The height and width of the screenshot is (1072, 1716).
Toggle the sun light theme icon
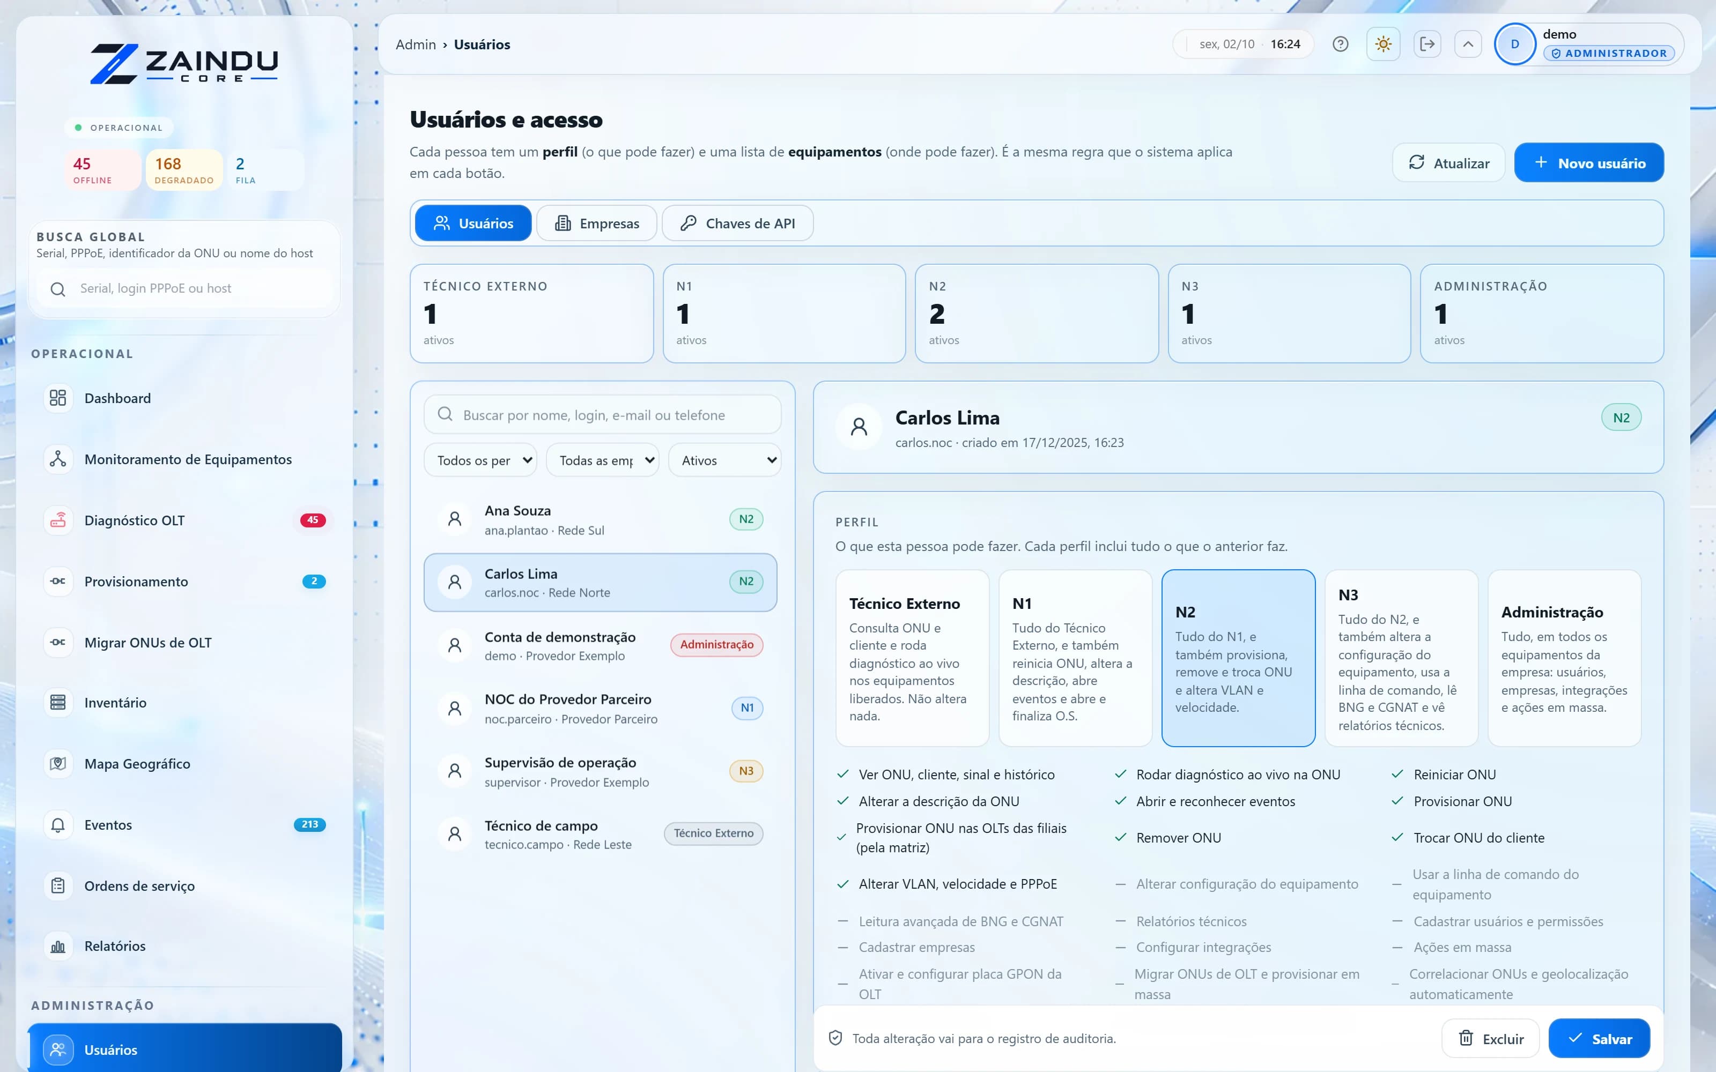tap(1383, 44)
